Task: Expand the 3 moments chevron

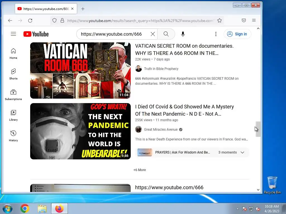Action: 242,152
